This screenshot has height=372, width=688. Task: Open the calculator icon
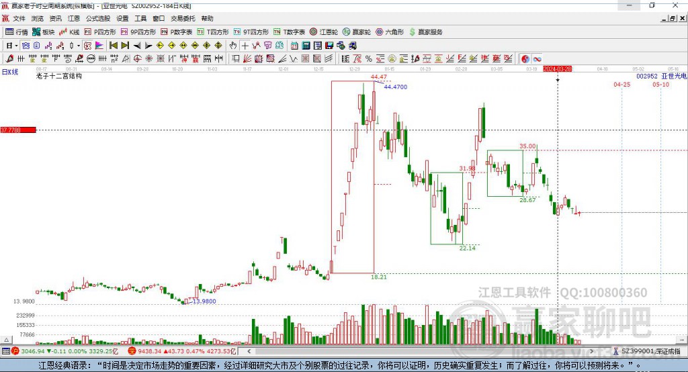click(x=306, y=46)
